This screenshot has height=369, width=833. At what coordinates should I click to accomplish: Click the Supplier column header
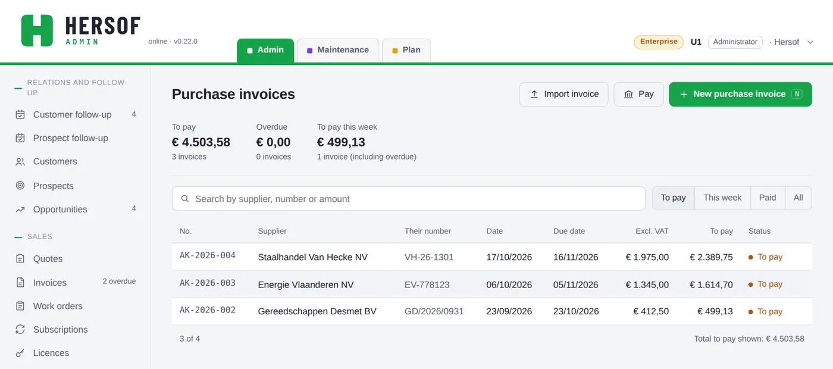(273, 231)
